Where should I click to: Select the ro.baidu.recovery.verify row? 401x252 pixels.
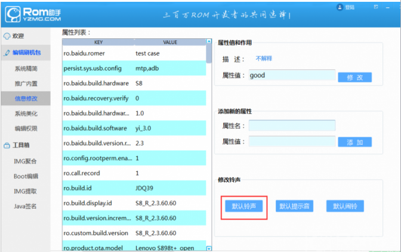134,99
